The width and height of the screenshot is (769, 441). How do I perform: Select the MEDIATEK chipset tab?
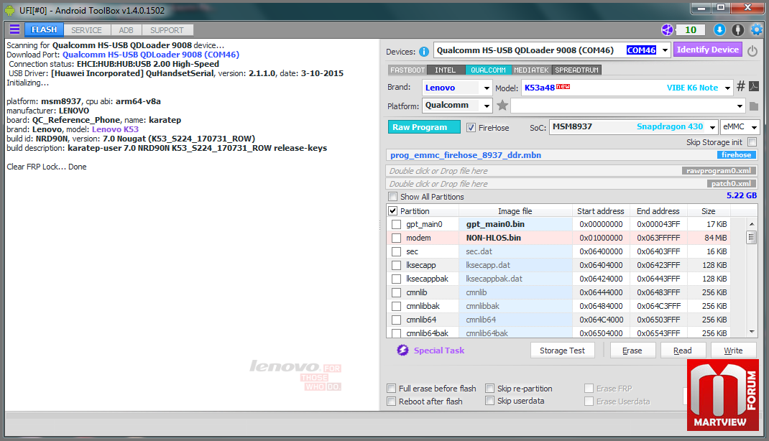(x=530, y=70)
